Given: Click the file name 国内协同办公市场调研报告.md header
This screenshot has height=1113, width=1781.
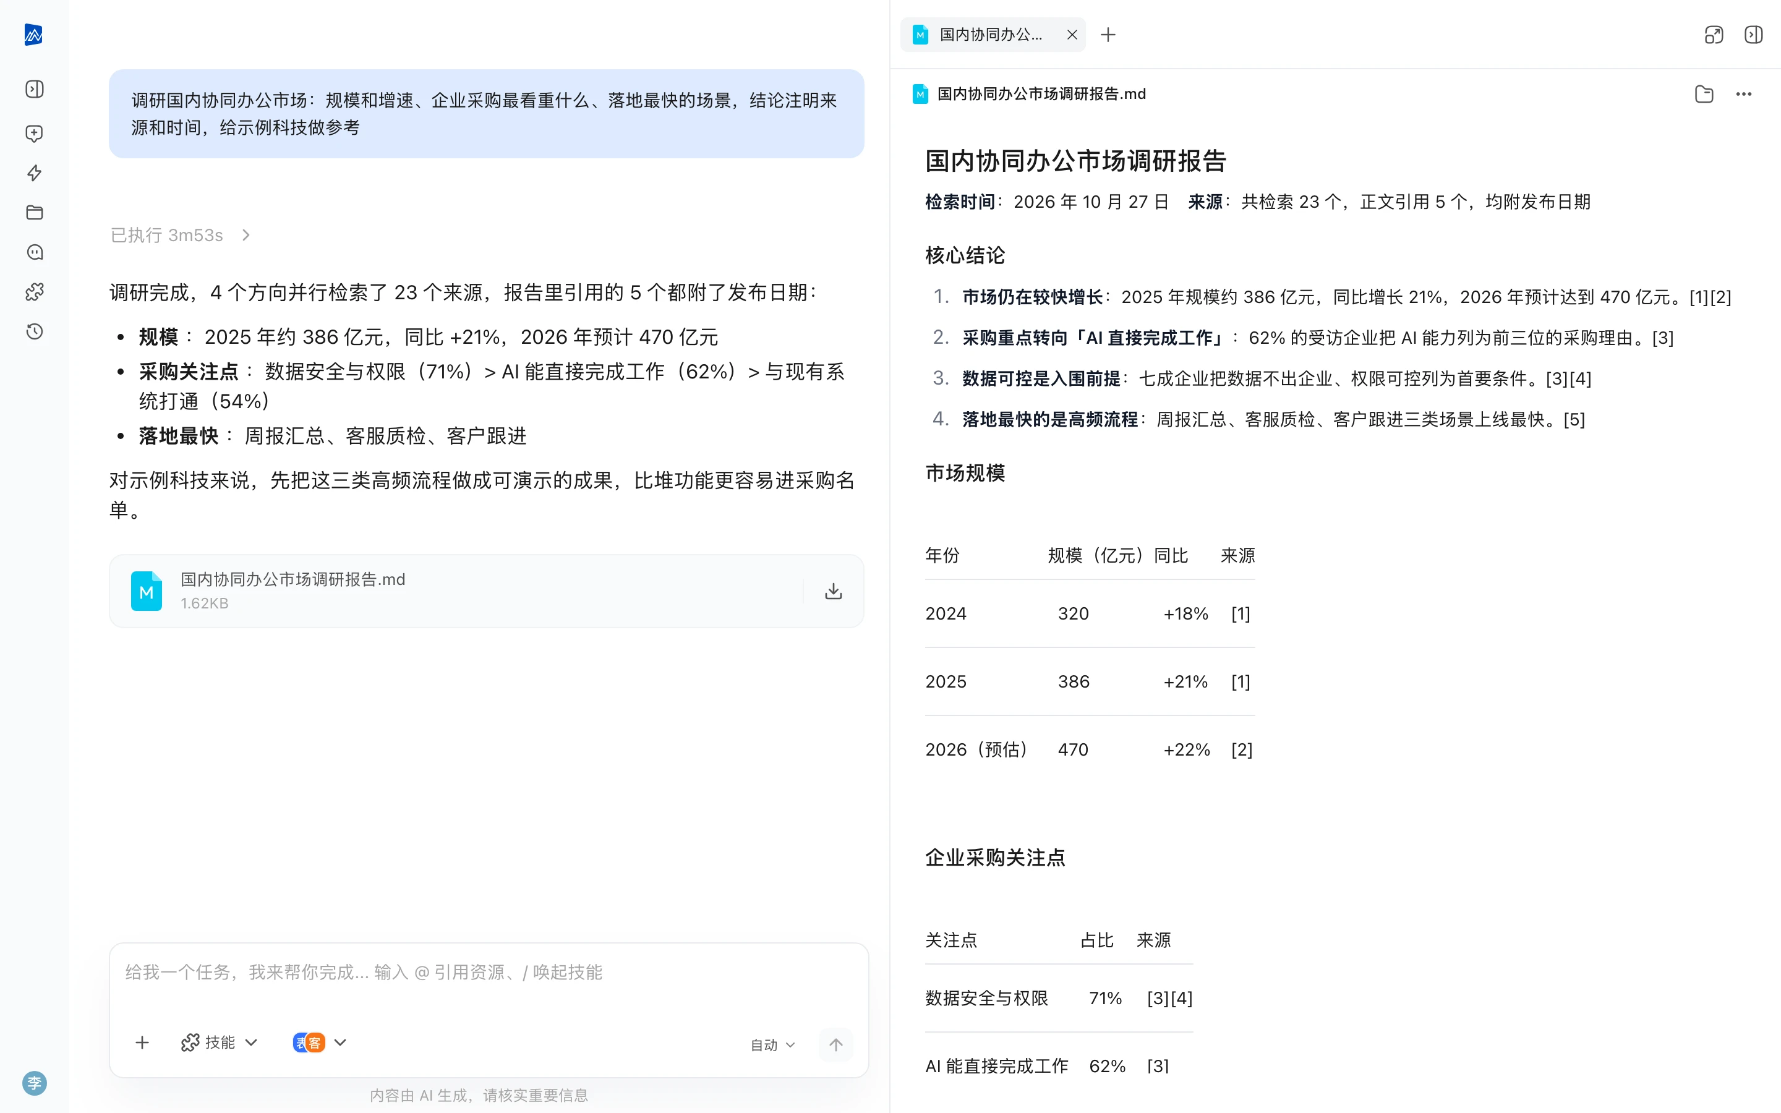Looking at the screenshot, I should (x=1041, y=94).
